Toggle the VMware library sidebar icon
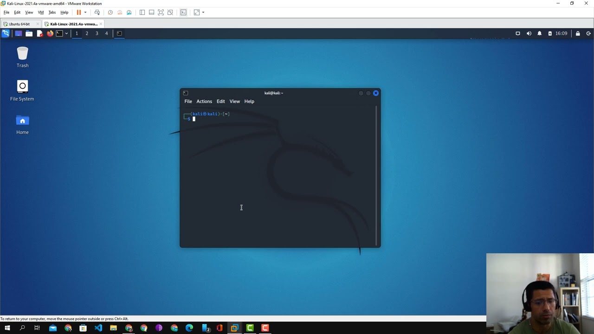The height and width of the screenshot is (334, 594). pyautogui.click(x=142, y=13)
